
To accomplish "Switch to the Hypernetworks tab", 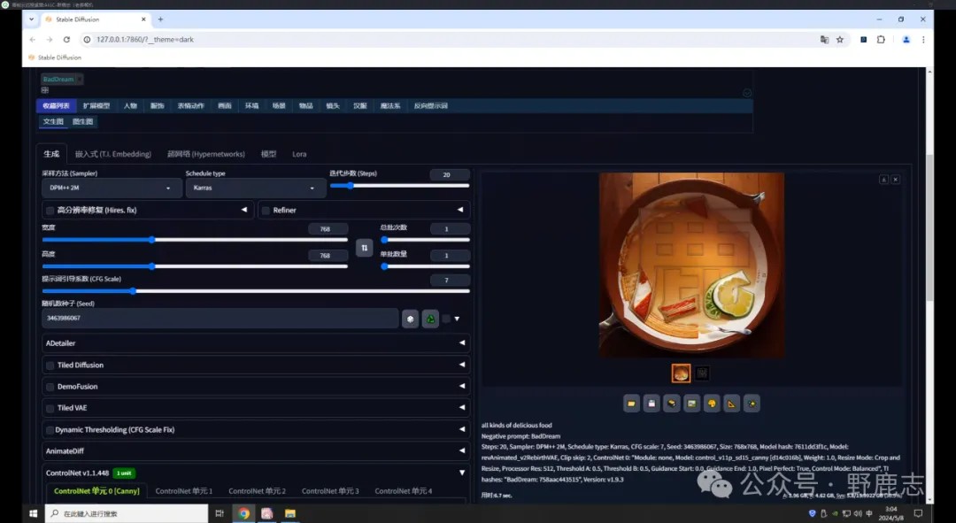I will point(206,154).
